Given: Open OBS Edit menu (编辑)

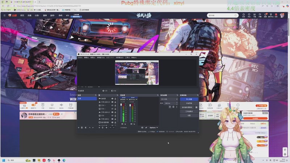Looking at the screenshot, I should click(x=86, y=58).
